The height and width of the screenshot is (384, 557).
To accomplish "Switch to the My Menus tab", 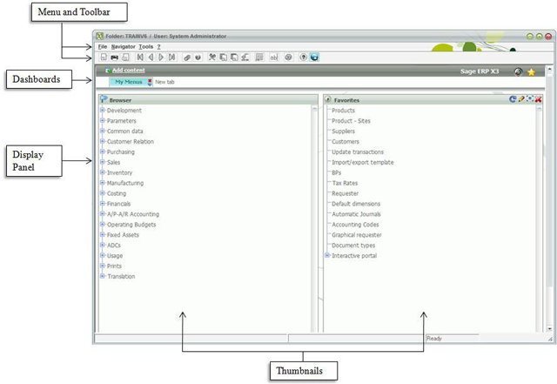I will coord(130,82).
